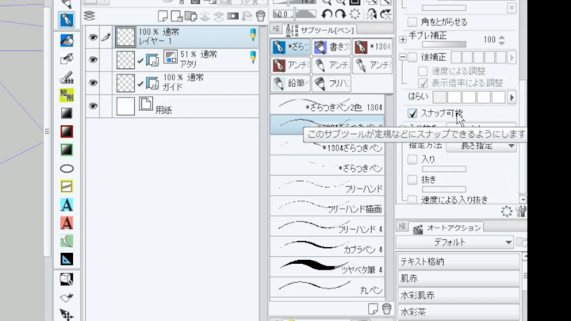
Task: Delete sub tool with trash icon
Action: 387,308
